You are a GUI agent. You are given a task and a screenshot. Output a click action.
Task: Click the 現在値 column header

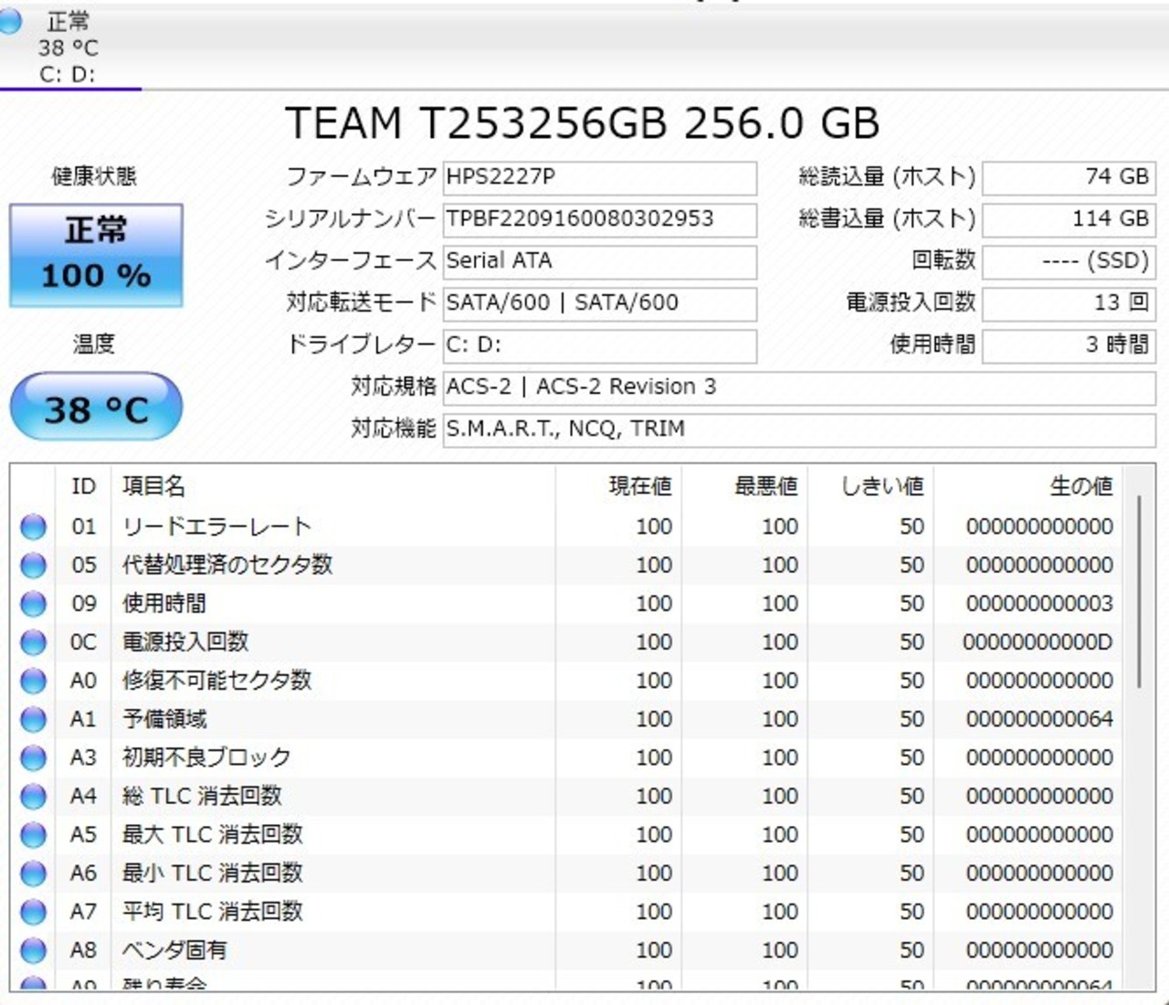pyautogui.click(x=639, y=486)
